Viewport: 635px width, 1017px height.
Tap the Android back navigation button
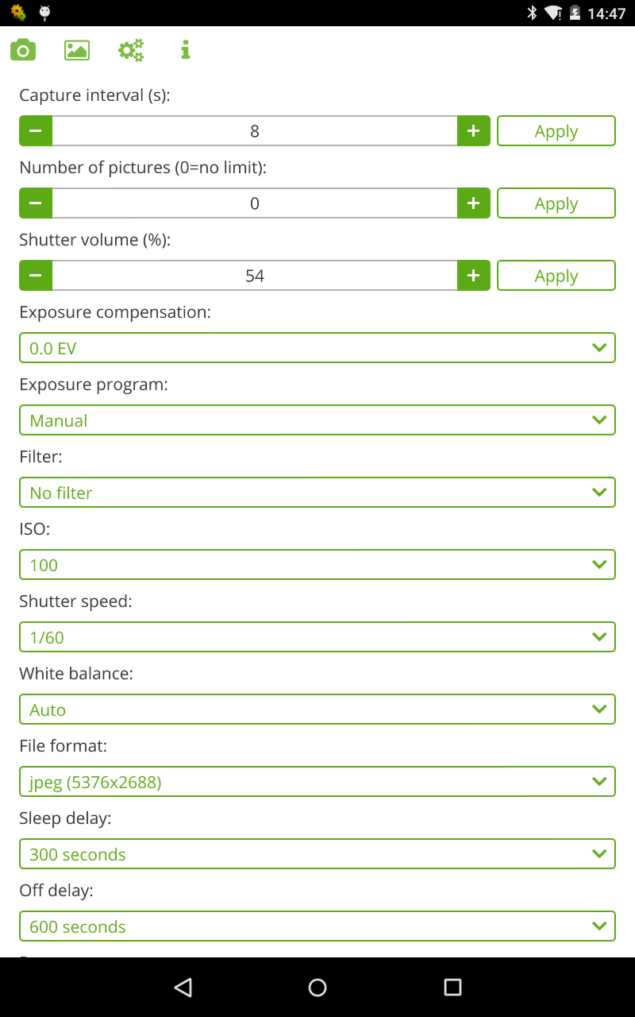183,987
